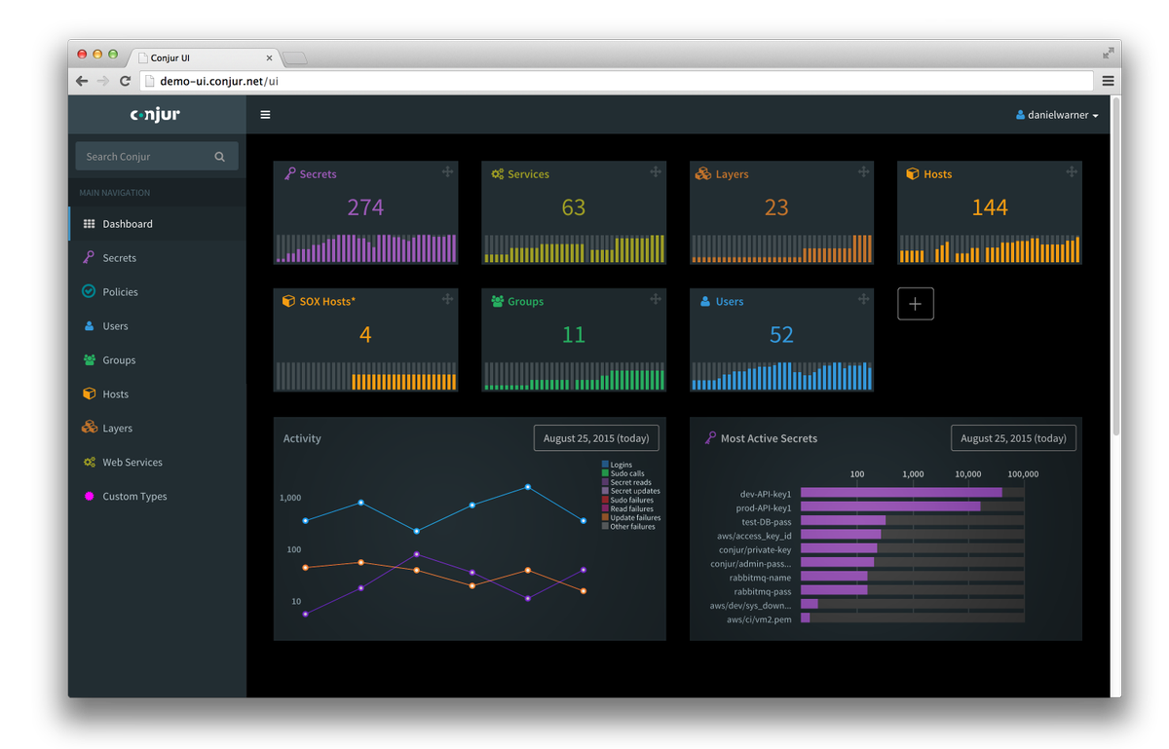Click the Layers stacked cubes icon in sidebar
The image size is (1169, 749).
(89, 428)
